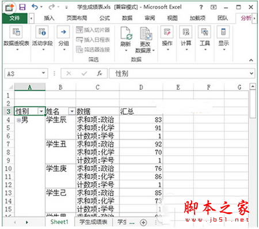Open the 文件 file menu

point(15,18)
